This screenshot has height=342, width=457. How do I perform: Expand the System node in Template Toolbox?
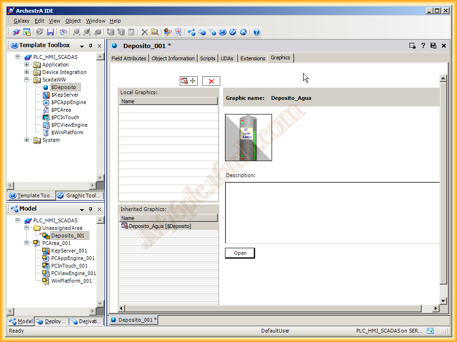coord(27,140)
